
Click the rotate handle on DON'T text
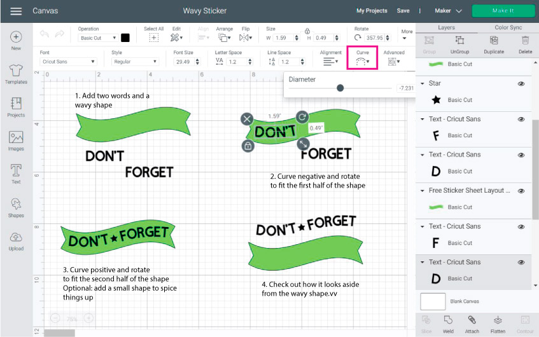click(302, 117)
